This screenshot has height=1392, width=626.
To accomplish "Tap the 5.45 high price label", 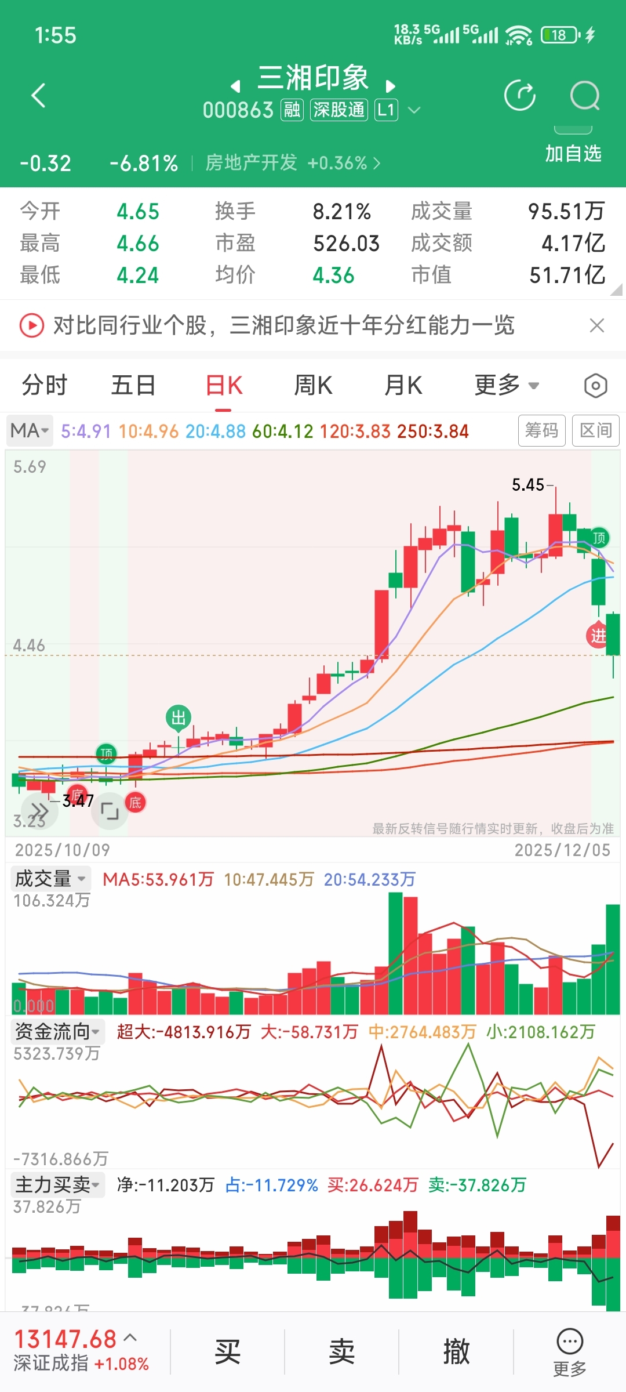I will tap(527, 485).
